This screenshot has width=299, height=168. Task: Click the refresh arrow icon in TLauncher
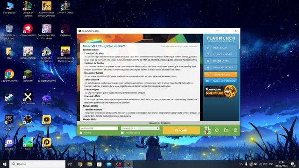pos(217,130)
